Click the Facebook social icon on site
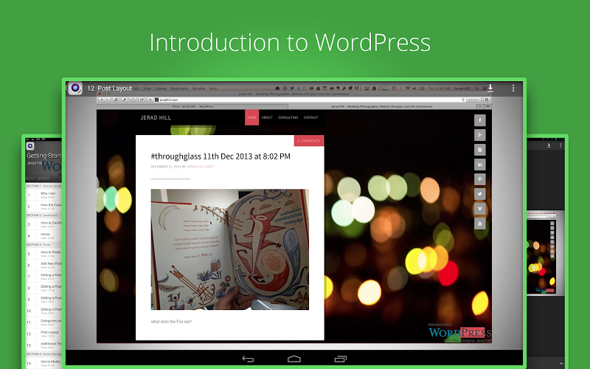 click(480, 120)
